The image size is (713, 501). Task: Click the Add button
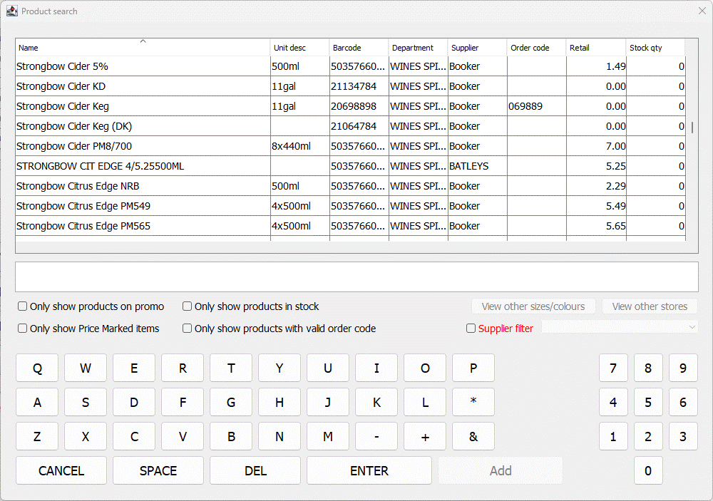point(501,470)
